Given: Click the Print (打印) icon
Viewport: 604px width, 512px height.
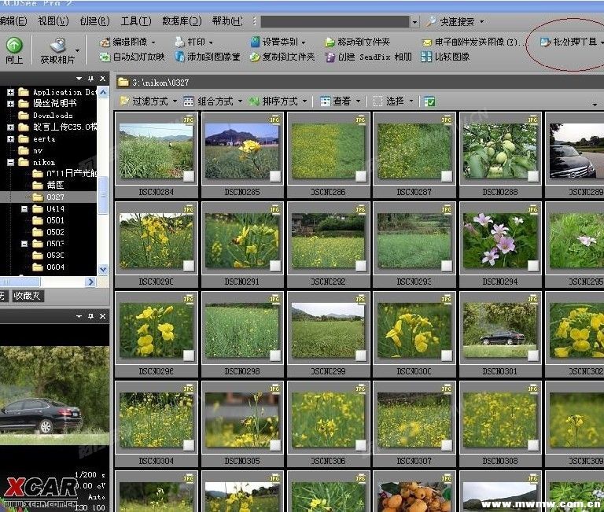Looking at the screenshot, I should pos(180,42).
